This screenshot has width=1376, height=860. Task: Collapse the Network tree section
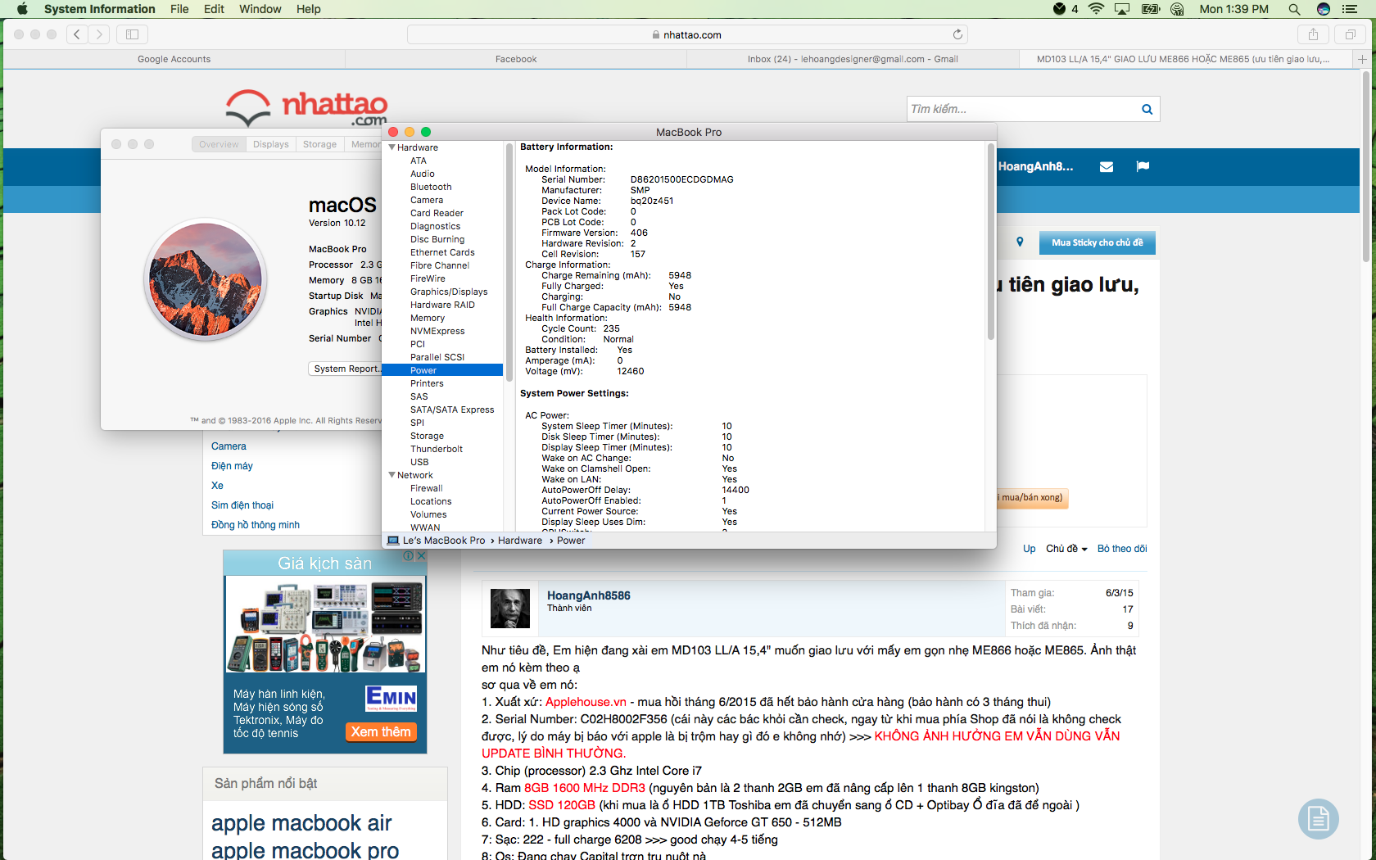(x=392, y=475)
